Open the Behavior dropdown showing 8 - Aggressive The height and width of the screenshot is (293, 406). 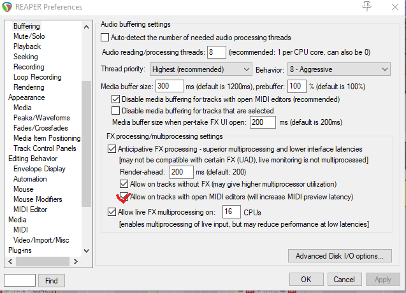coord(338,69)
